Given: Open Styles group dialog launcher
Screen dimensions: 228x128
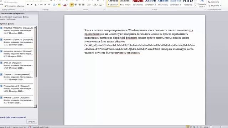Looking at the screenshot, I should tap(205, 10).
